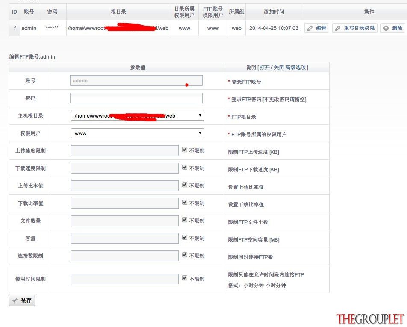Click the 下载比率值 input field
The height and width of the screenshot is (327, 407).
coord(125,203)
